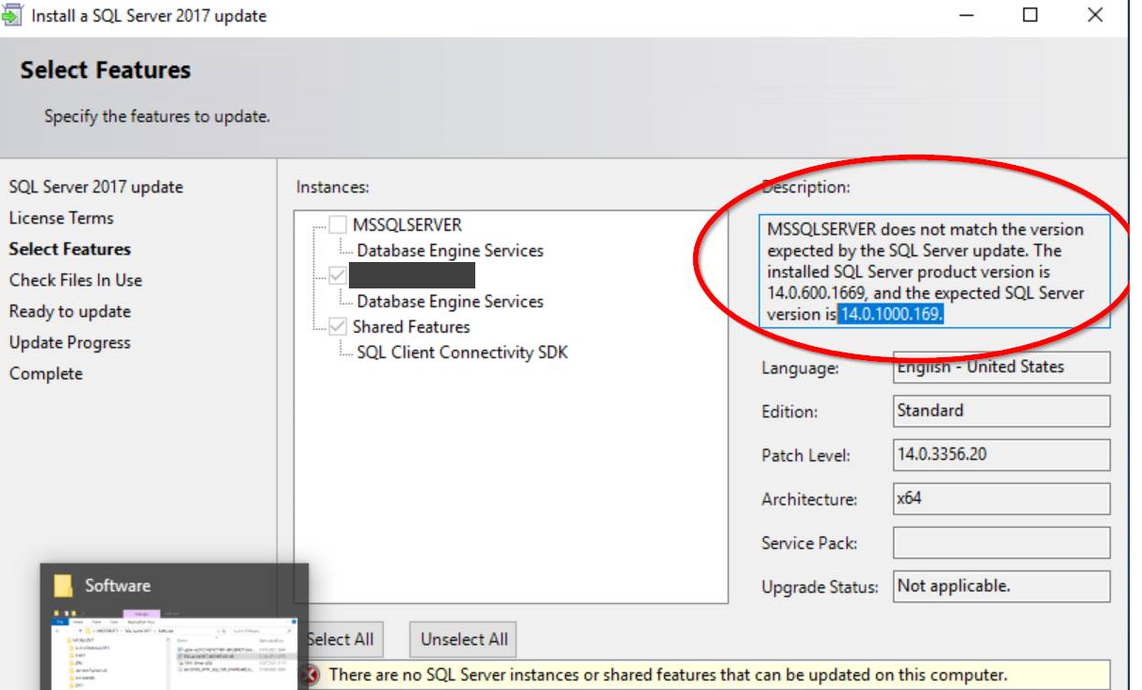Image resolution: width=1142 pixels, height=690 pixels.
Task: Toggle the MSSQLSERVER instance checkbox
Action: (x=338, y=225)
